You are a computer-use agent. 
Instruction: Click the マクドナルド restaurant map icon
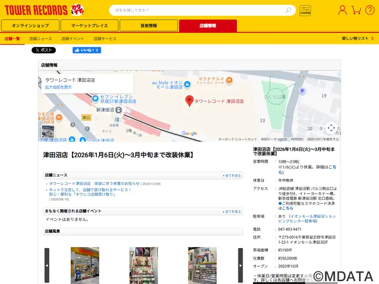point(229,80)
